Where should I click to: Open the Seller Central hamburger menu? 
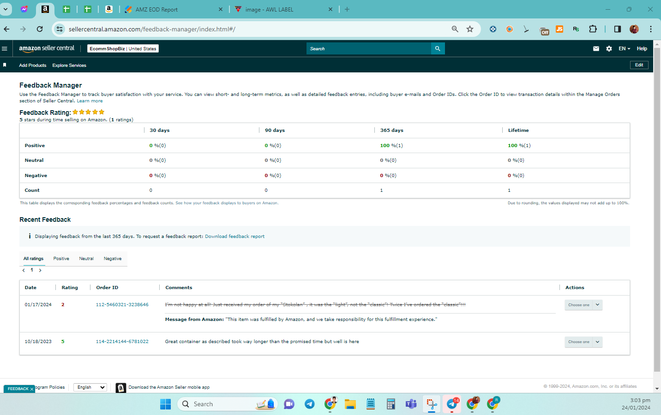tap(5, 48)
